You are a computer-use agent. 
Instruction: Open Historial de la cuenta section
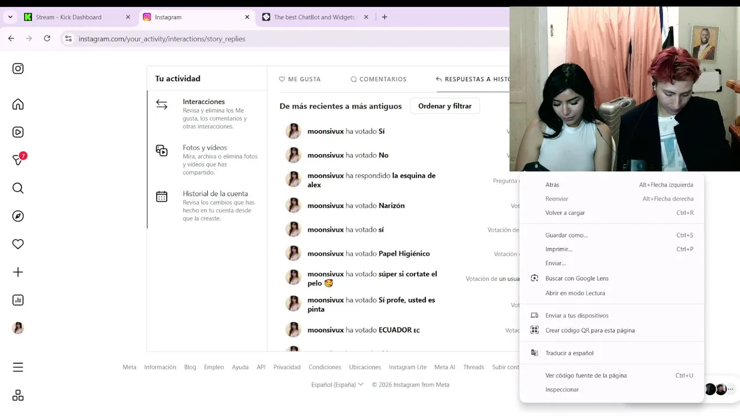pyautogui.click(x=207, y=206)
